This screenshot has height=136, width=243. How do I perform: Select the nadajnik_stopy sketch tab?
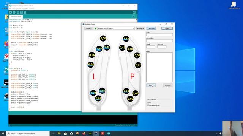(16, 17)
